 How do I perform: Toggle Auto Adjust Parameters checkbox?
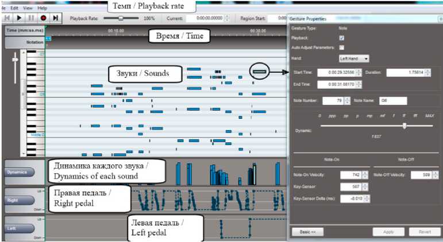(342, 48)
